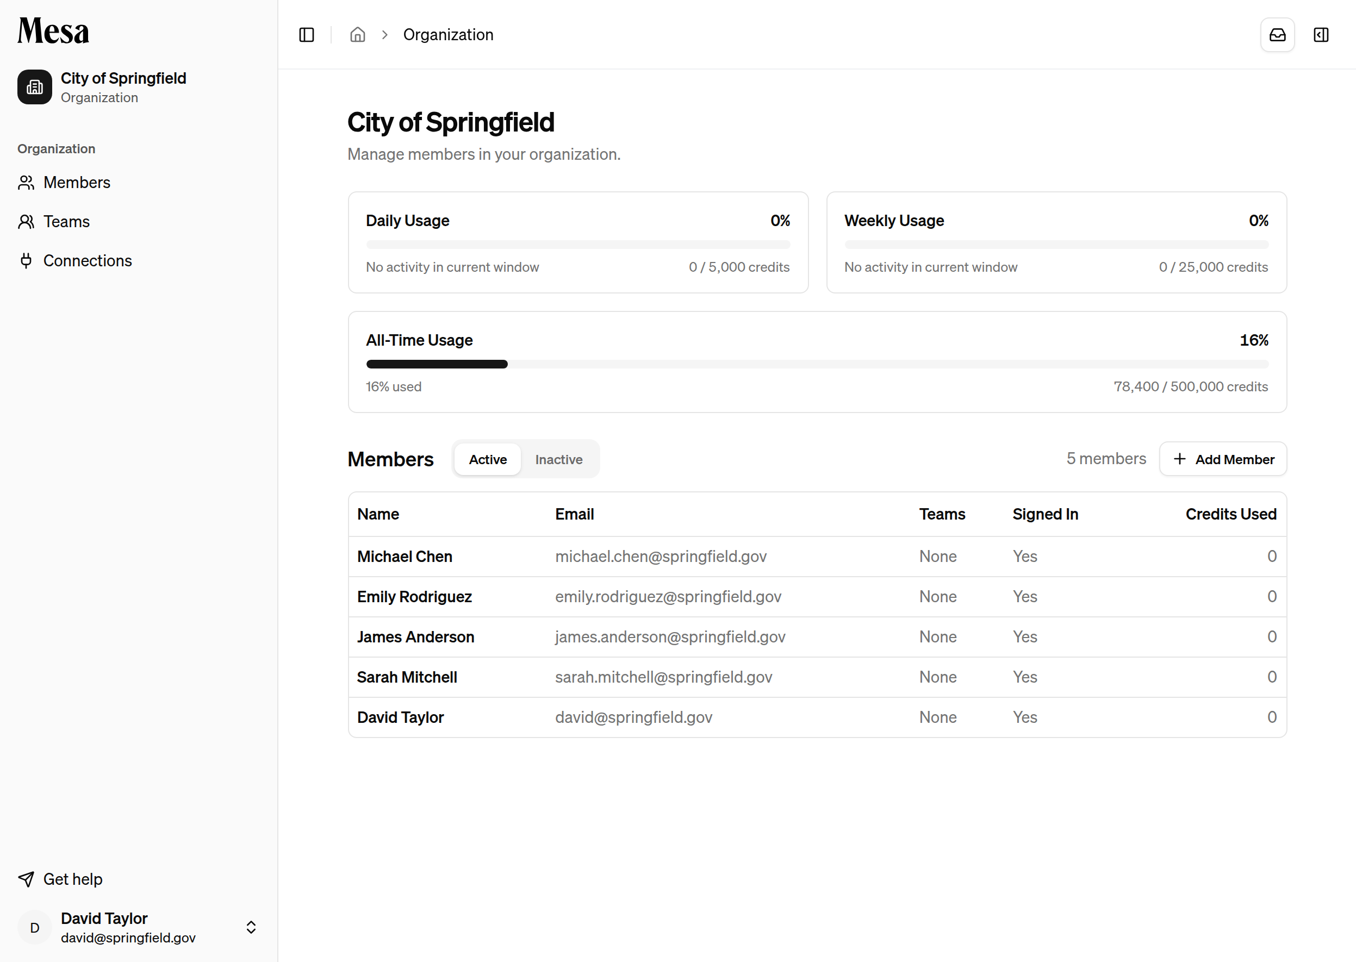
Task: Toggle the left sidebar panel icon
Action: (x=307, y=35)
